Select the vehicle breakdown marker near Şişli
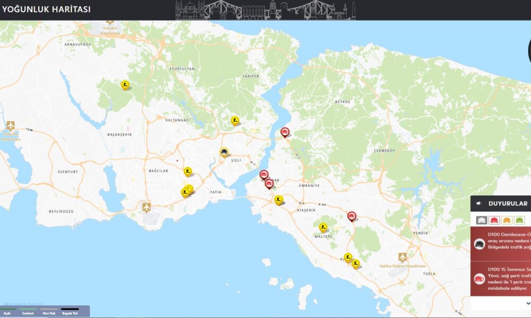The height and width of the screenshot is (318, 531). [224, 152]
